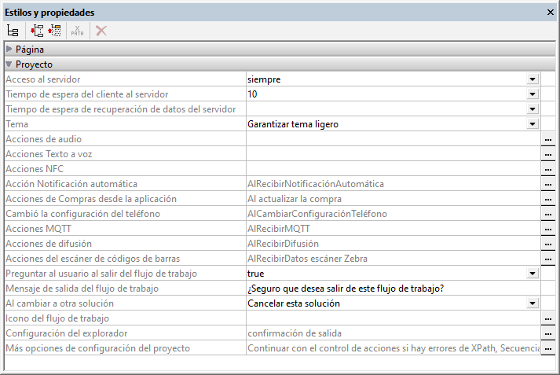Click the Mensaje de salida text field
The height and width of the screenshot is (375, 560).
(x=391, y=289)
